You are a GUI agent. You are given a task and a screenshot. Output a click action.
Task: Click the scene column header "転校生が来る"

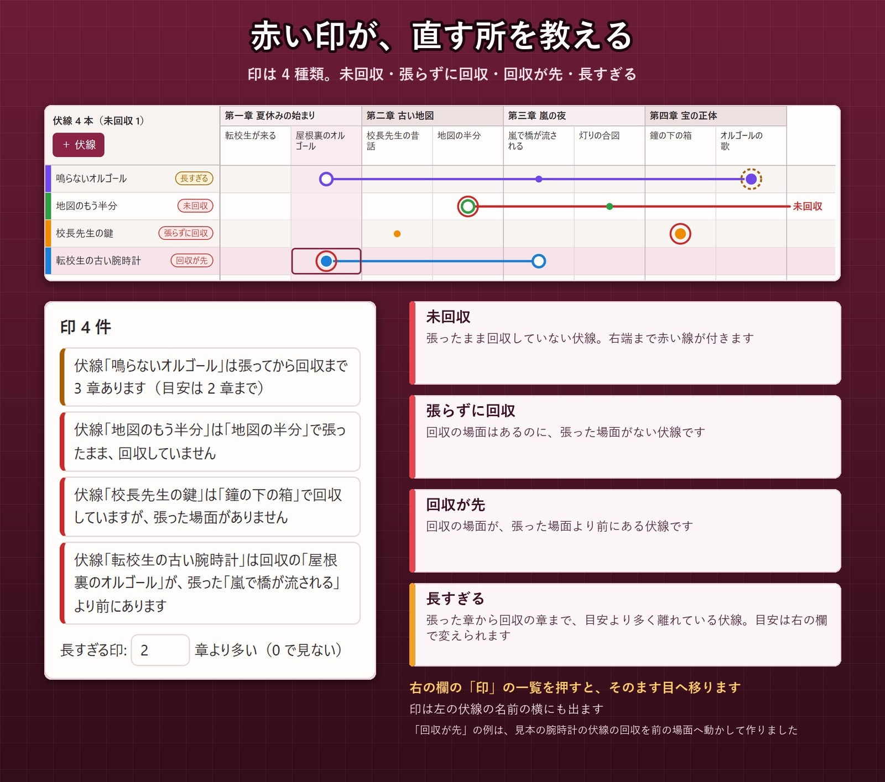(x=256, y=145)
